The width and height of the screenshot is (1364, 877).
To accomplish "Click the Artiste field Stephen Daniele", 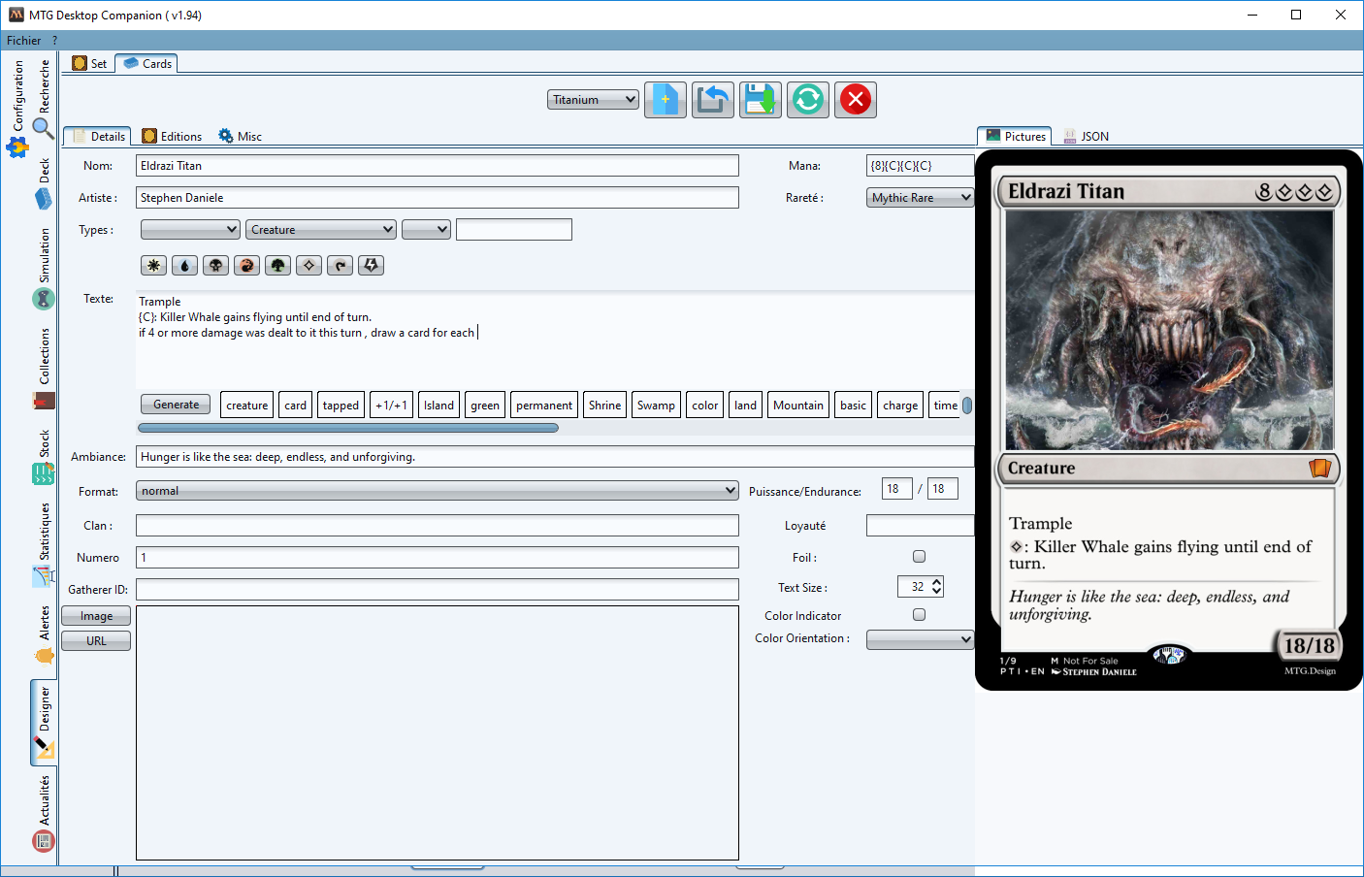I will click(x=438, y=198).
